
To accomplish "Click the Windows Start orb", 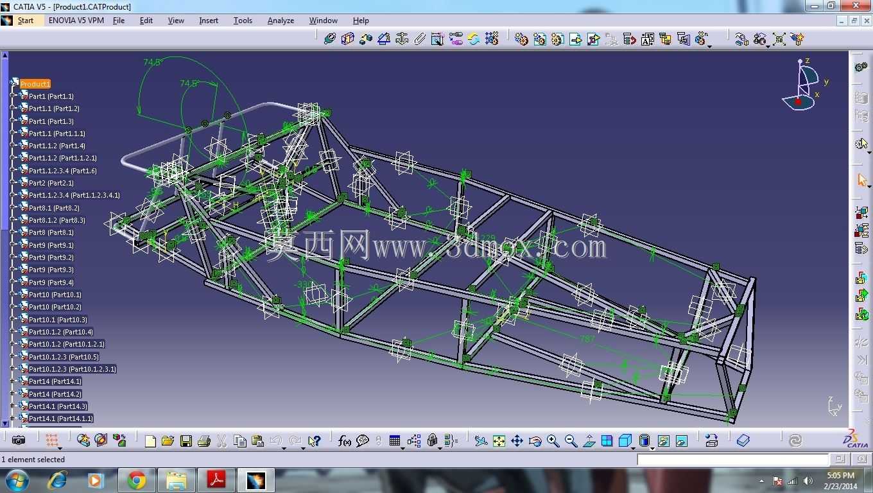I will coord(17,480).
